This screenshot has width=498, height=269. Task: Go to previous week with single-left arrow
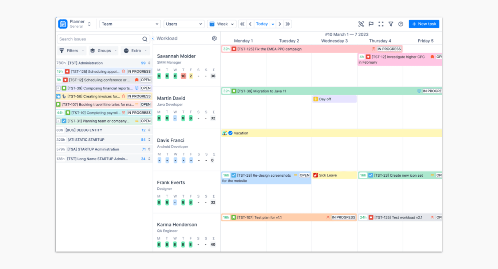coord(250,24)
